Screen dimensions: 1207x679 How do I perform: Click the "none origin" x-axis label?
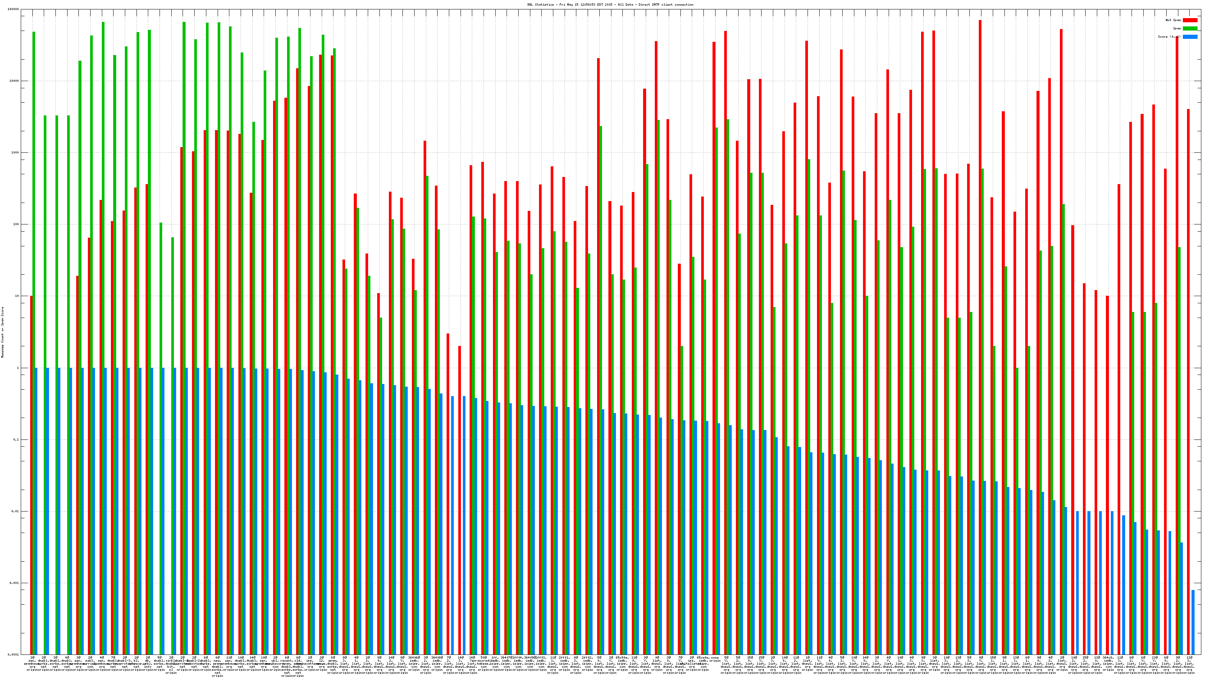click(x=714, y=659)
